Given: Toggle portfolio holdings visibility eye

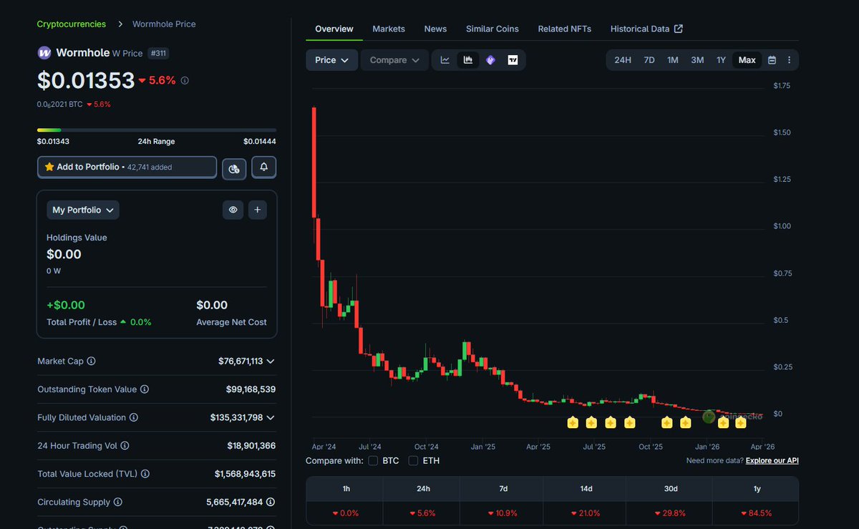Looking at the screenshot, I should (x=233, y=210).
